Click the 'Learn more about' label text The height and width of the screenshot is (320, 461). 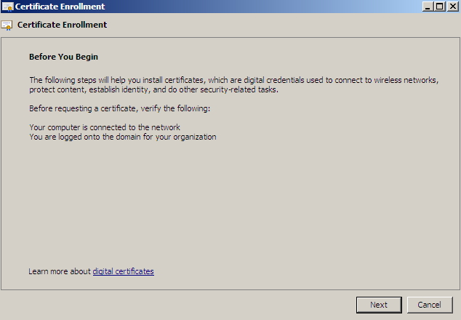point(60,271)
